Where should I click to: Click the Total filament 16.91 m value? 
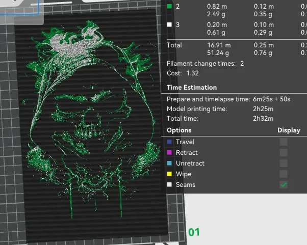[219, 45]
